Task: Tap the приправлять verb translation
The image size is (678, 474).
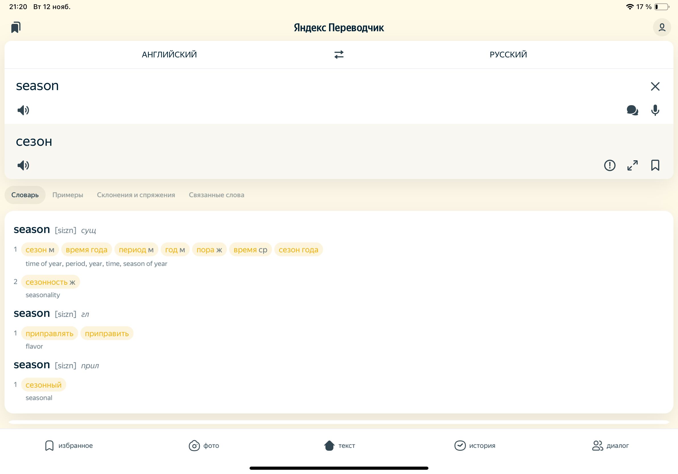Action: (49, 333)
